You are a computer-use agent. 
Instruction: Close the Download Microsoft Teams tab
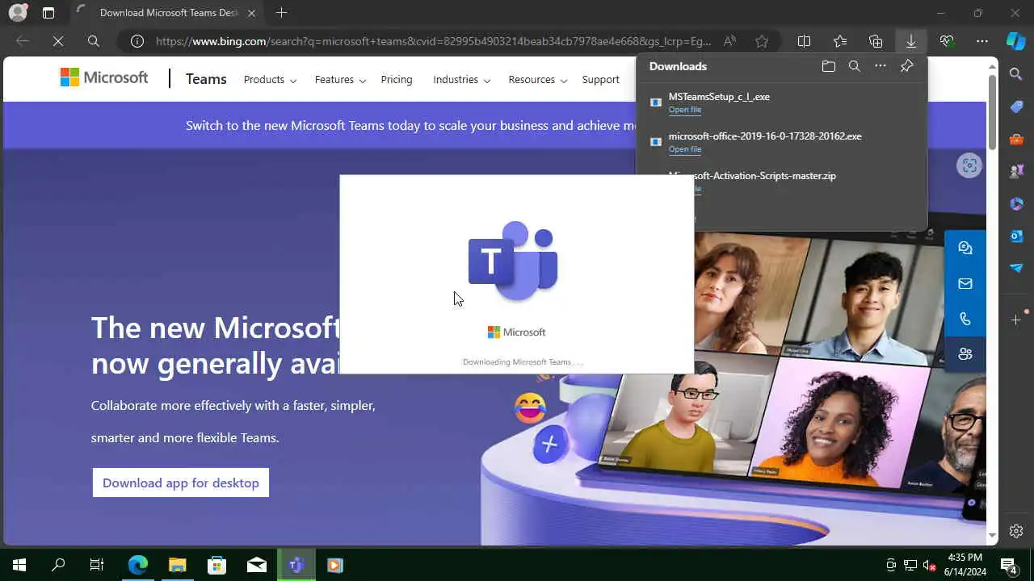tap(251, 13)
